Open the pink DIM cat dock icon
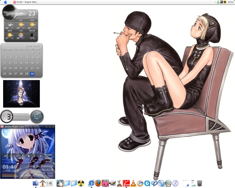The image size is (235, 188). click(105, 183)
